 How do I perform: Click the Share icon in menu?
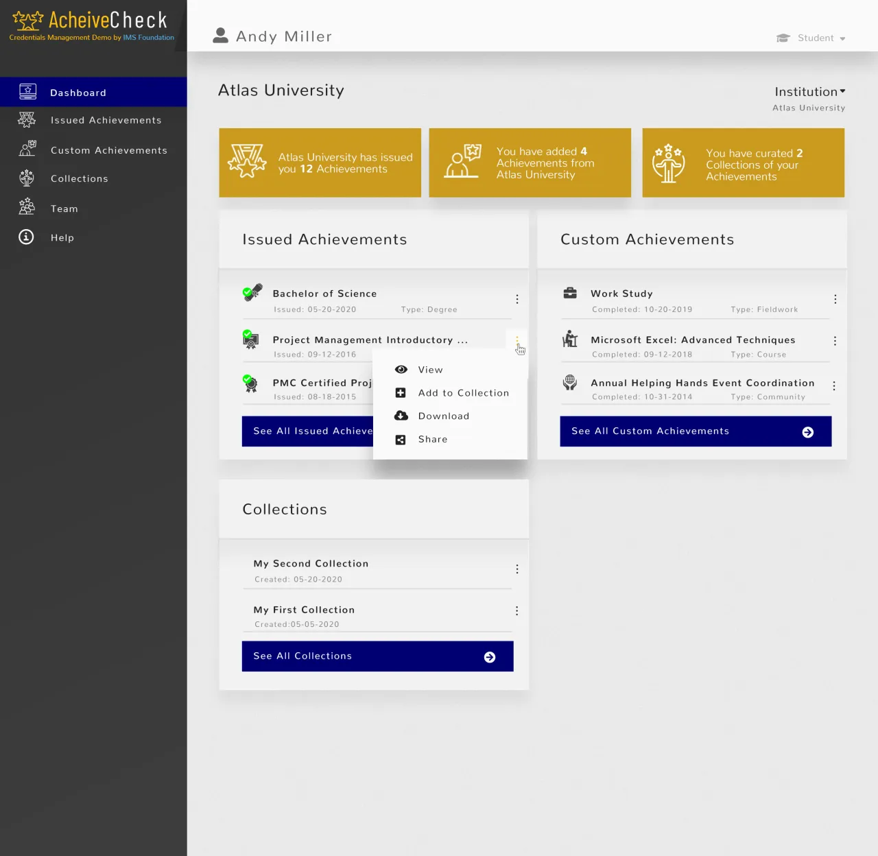pyautogui.click(x=401, y=440)
